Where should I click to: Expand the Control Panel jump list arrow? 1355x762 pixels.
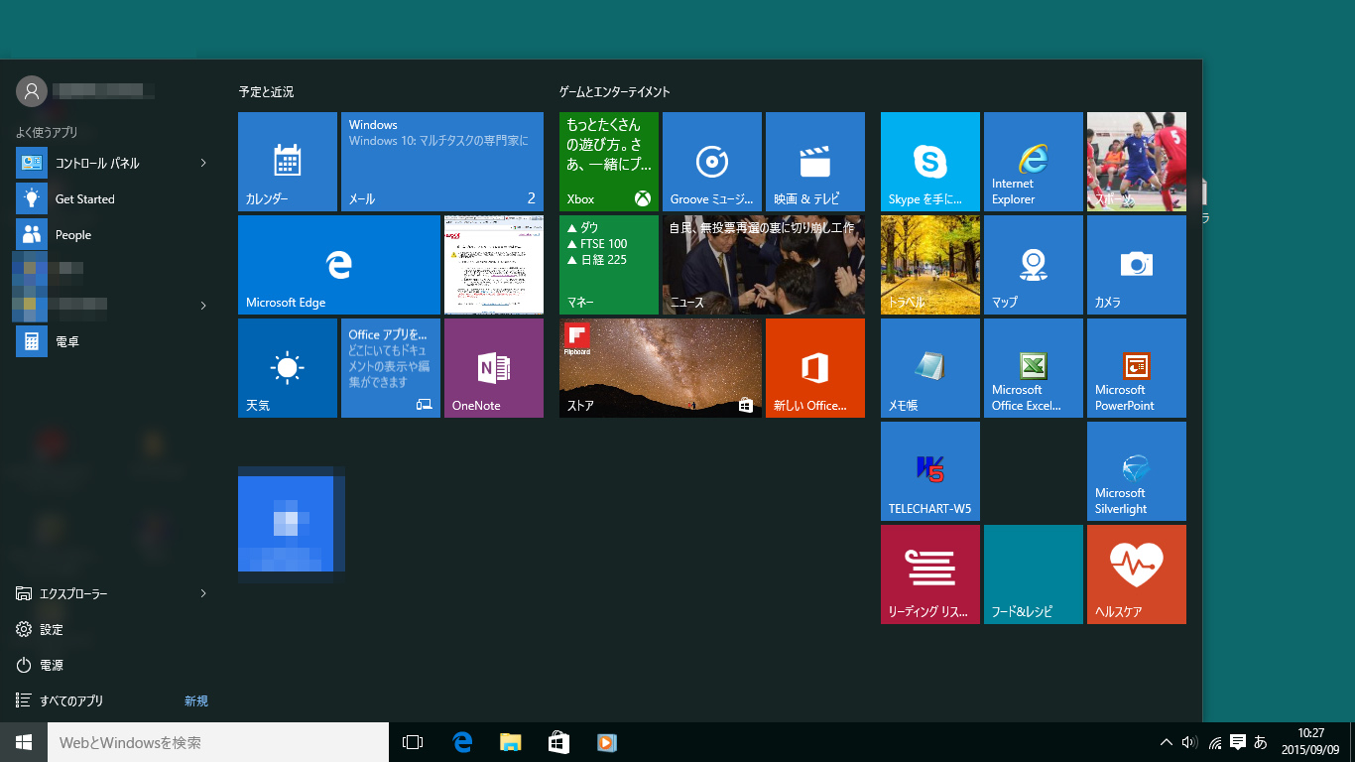coord(203,163)
